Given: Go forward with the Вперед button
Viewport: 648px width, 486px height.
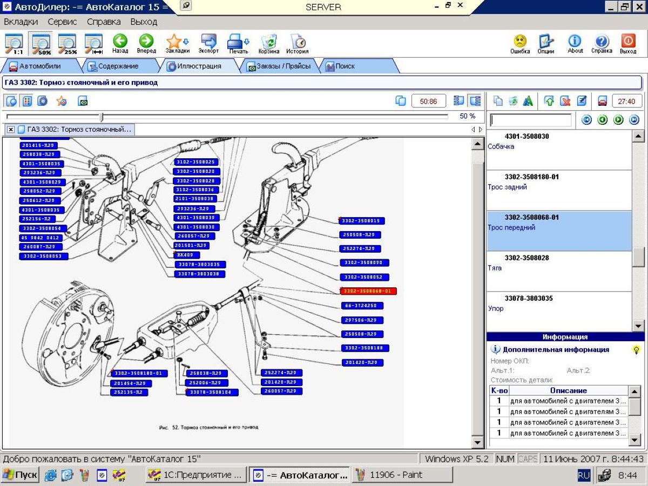Looking at the screenshot, I should (146, 44).
